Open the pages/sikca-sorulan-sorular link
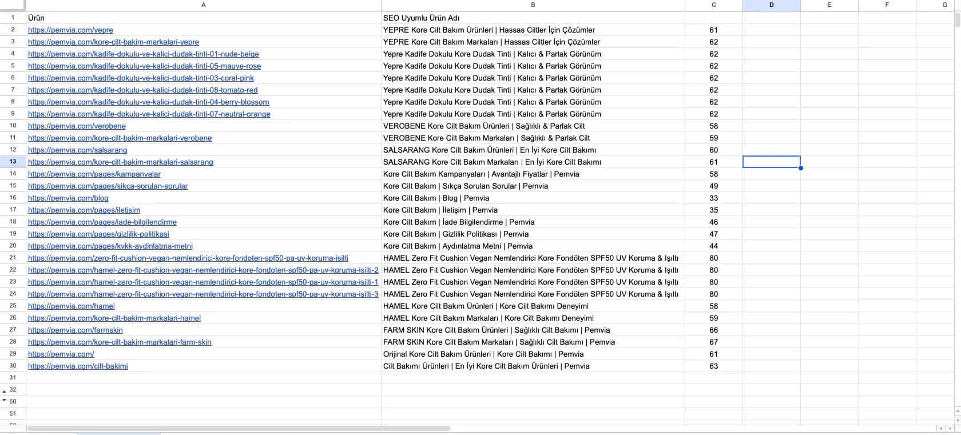961x435 pixels. [108, 186]
